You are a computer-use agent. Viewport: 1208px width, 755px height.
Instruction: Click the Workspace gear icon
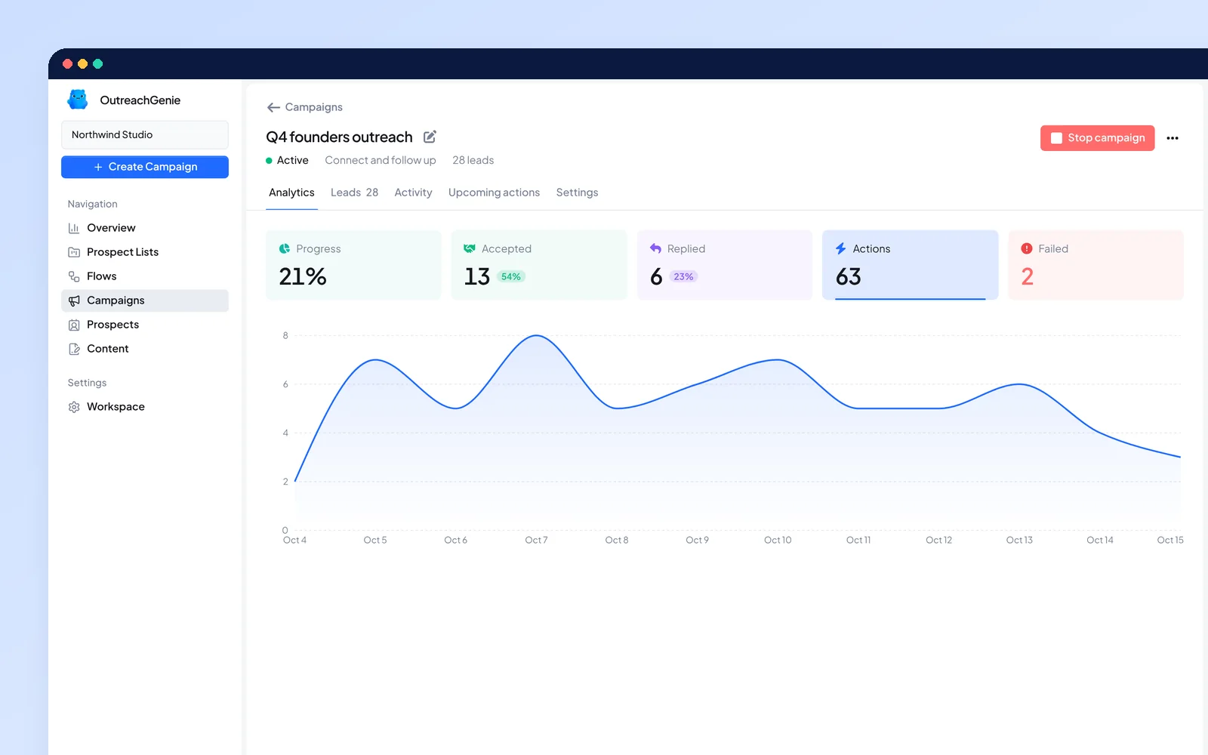coord(74,407)
